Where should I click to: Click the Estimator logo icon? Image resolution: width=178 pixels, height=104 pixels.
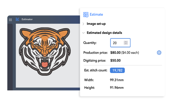17,19
